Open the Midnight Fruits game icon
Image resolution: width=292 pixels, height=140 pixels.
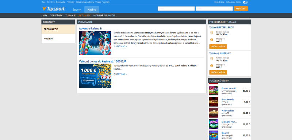(x=214, y=124)
